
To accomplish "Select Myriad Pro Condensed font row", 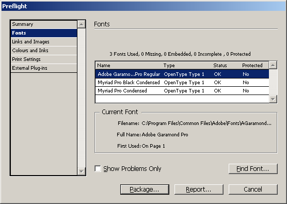I will [182, 91].
